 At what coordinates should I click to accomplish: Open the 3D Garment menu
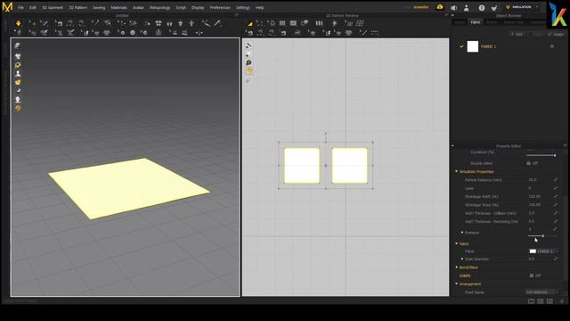53,8
